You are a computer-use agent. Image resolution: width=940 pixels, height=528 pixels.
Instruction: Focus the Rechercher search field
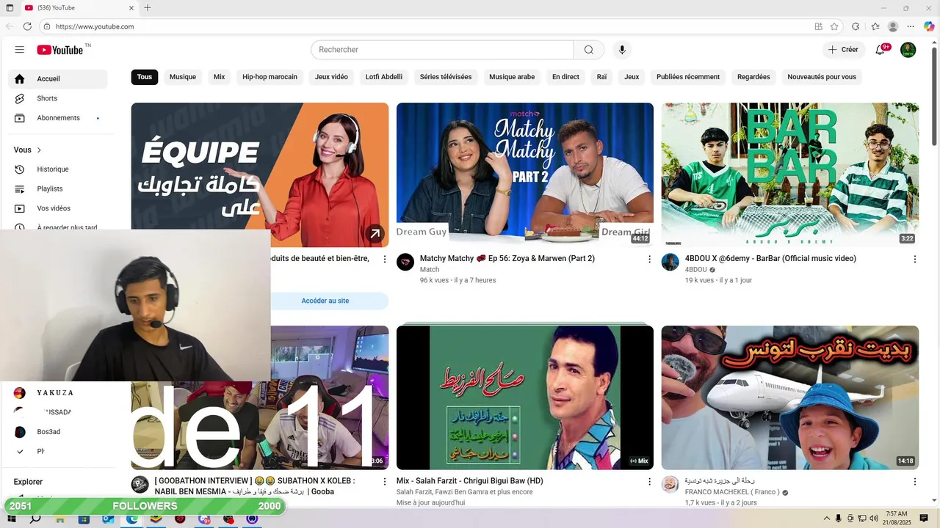[442, 50]
